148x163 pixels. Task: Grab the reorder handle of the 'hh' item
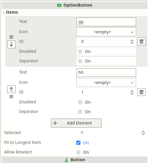tap(11, 97)
